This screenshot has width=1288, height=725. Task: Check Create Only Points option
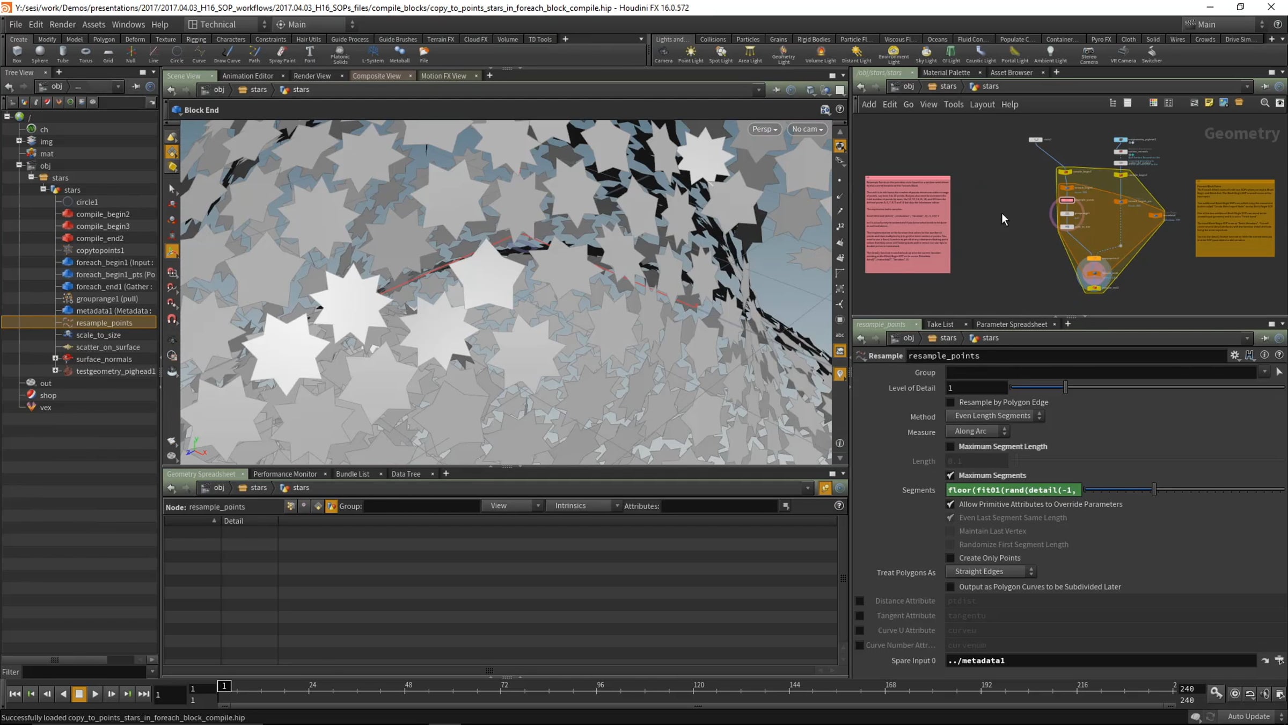tap(950, 558)
